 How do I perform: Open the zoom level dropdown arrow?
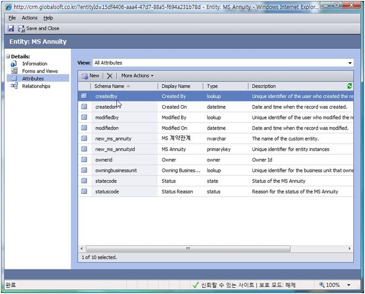click(349, 285)
